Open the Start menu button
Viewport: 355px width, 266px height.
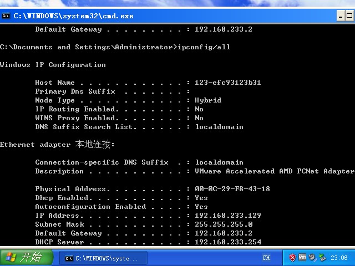27,257
